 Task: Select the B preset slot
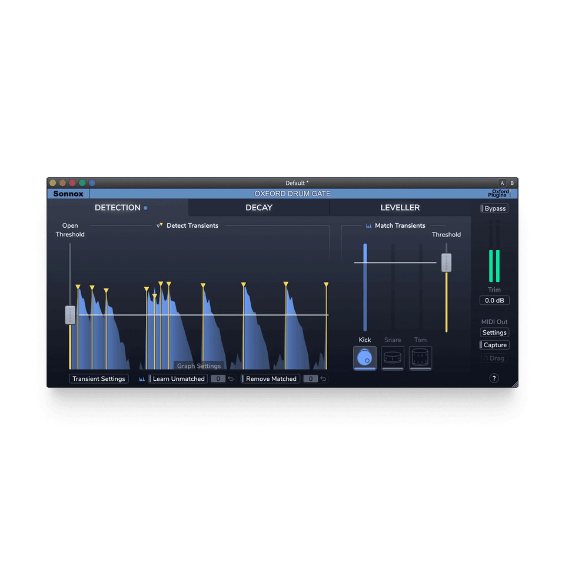(512, 183)
